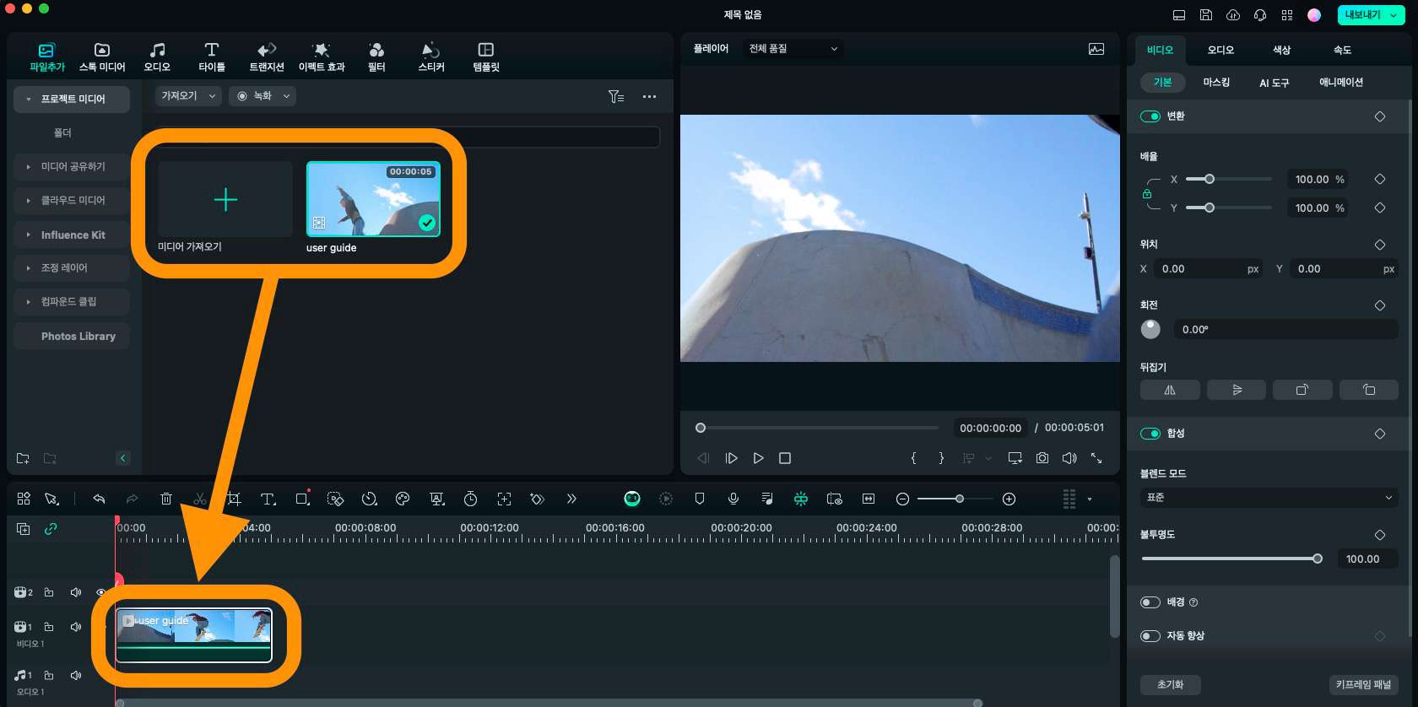Image resolution: width=1418 pixels, height=707 pixels.
Task: Toggle lock on video track 2
Action: [49, 592]
